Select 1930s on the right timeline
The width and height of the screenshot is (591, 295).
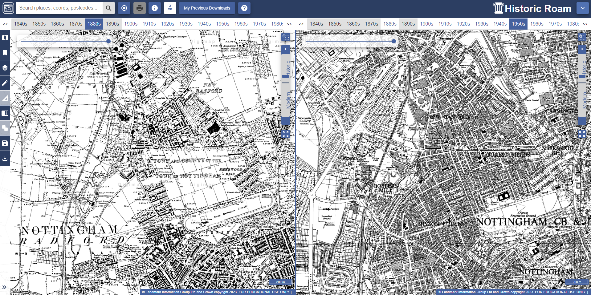point(482,24)
